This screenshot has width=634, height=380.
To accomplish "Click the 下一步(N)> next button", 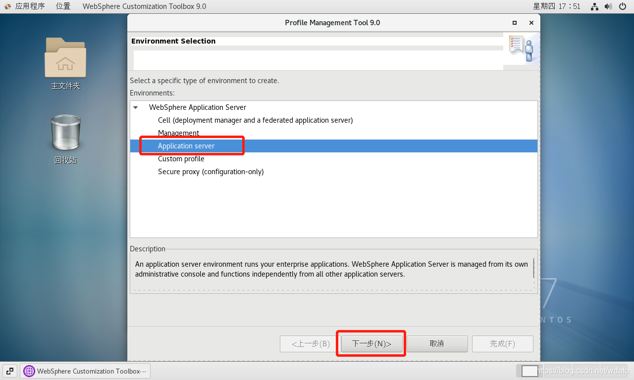I will coord(371,343).
